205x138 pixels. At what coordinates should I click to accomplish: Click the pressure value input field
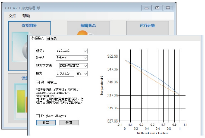tap(65, 74)
